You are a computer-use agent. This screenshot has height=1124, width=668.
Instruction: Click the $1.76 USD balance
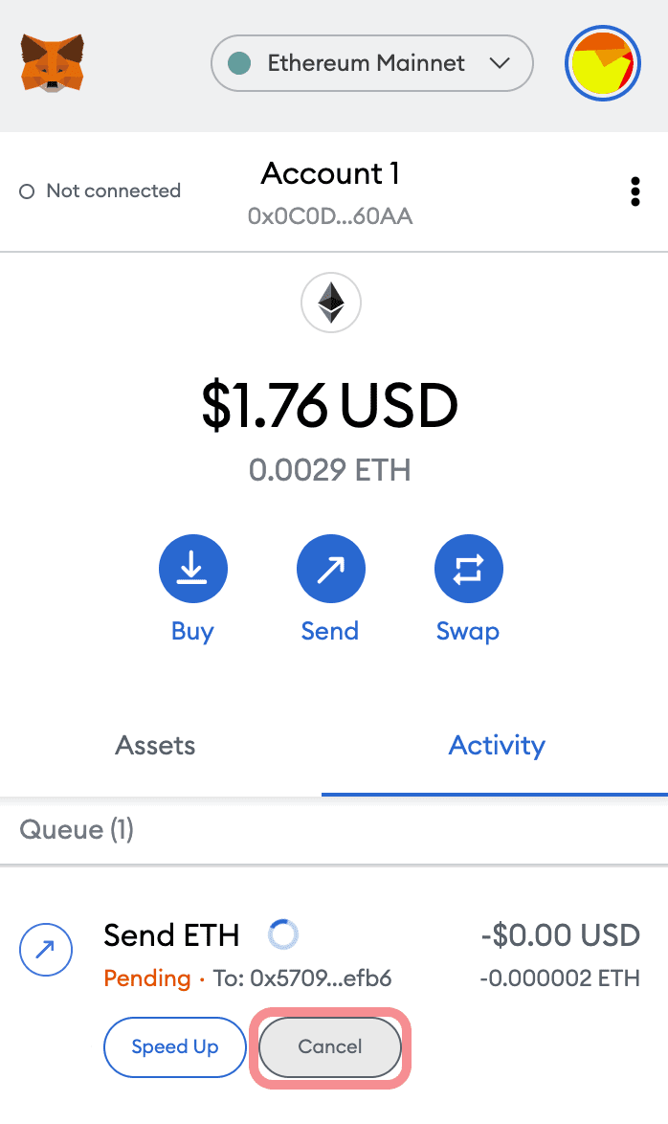click(330, 406)
